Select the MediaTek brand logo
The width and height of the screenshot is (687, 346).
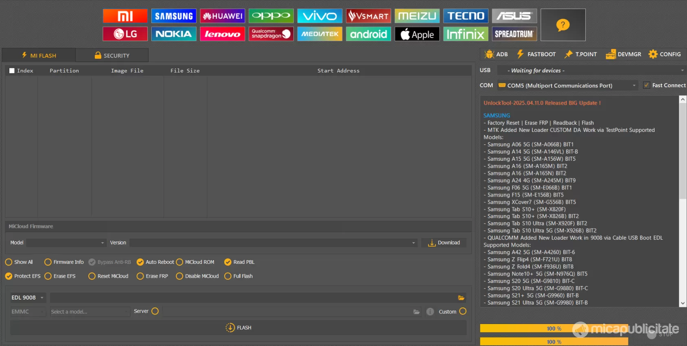pos(319,34)
